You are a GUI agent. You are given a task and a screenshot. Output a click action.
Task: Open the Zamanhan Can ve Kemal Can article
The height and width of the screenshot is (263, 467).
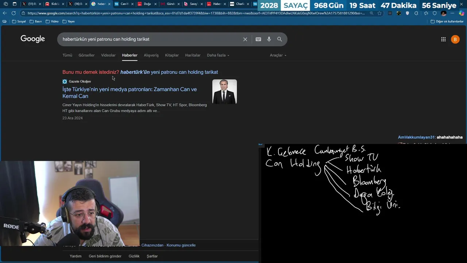click(x=130, y=92)
